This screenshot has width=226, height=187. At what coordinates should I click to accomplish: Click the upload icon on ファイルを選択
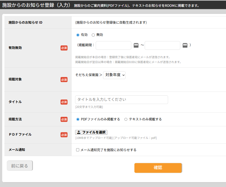pyautogui.click(x=79, y=132)
